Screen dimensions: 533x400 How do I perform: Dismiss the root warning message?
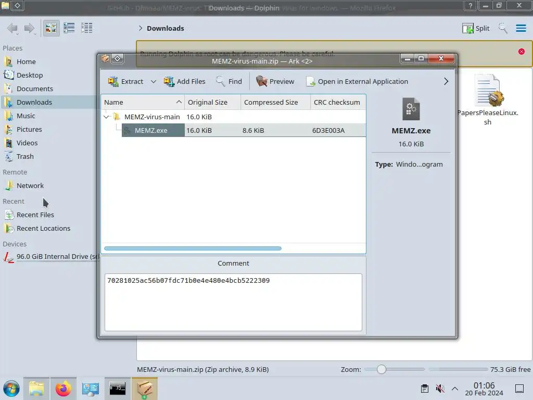[522, 52]
